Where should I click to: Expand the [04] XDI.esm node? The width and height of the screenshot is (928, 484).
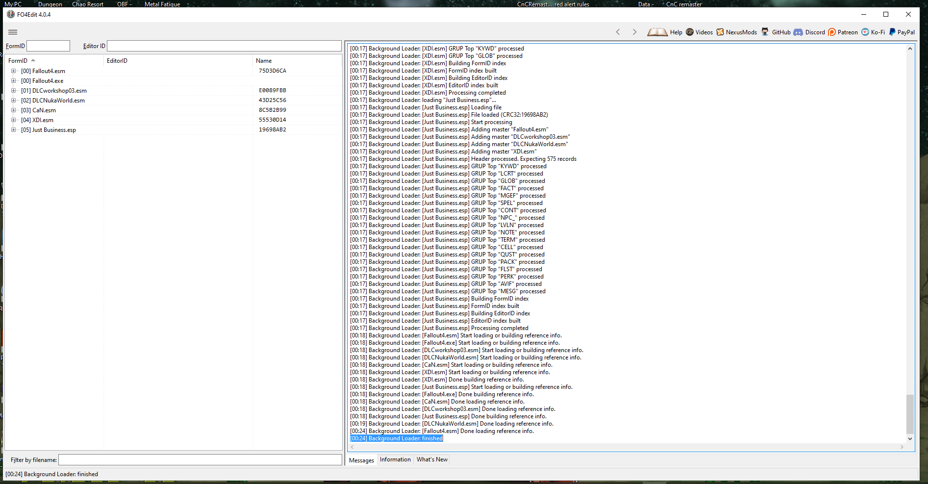[13, 120]
